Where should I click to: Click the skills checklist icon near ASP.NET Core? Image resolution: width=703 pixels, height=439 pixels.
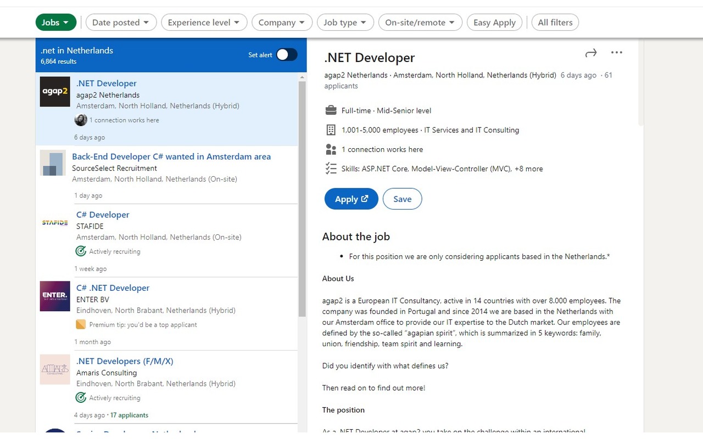click(x=331, y=168)
